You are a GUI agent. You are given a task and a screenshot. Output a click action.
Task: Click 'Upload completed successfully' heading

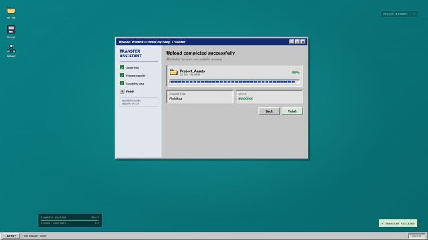[200, 53]
